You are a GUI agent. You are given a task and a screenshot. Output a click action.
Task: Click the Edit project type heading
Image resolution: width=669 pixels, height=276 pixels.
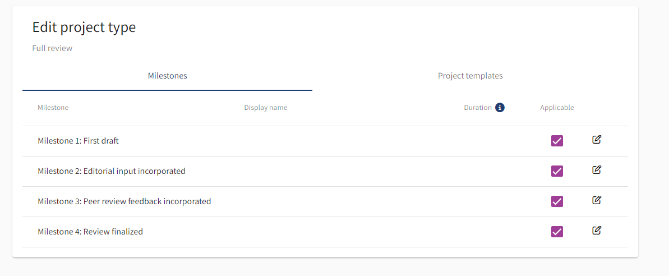[84, 27]
